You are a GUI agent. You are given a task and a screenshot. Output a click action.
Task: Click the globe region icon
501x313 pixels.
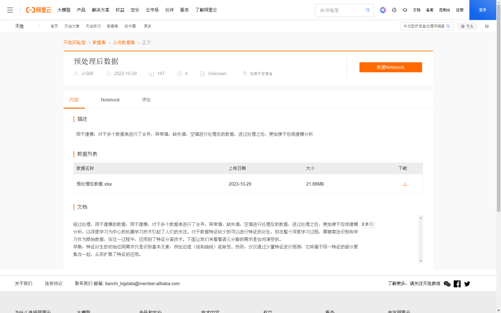[394, 10]
